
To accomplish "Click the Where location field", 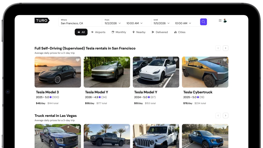I will [80, 22].
